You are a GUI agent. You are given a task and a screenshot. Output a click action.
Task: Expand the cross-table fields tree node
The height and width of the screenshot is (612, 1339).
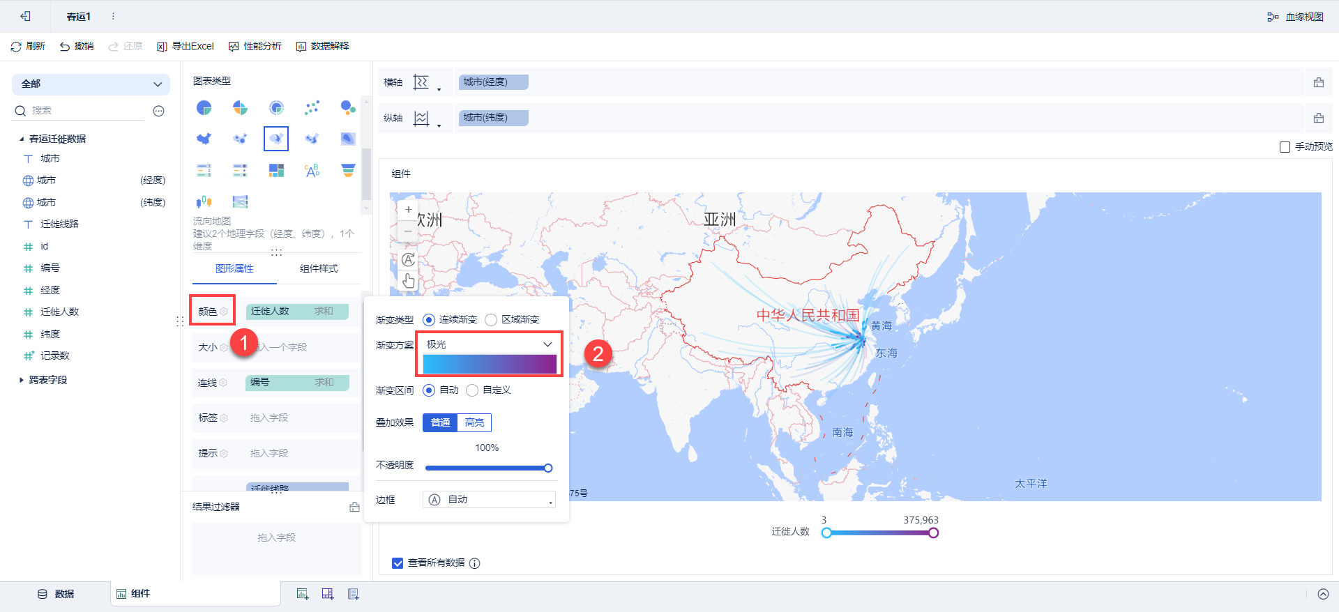point(22,380)
